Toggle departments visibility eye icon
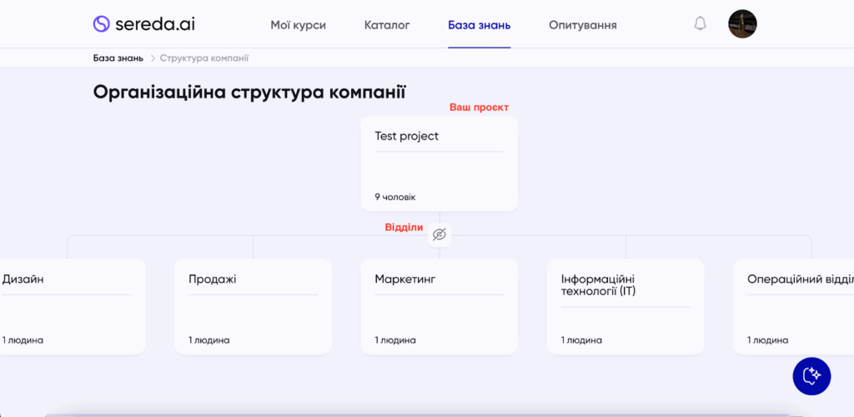Image resolution: width=854 pixels, height=417 pixels. pos(440,235)
